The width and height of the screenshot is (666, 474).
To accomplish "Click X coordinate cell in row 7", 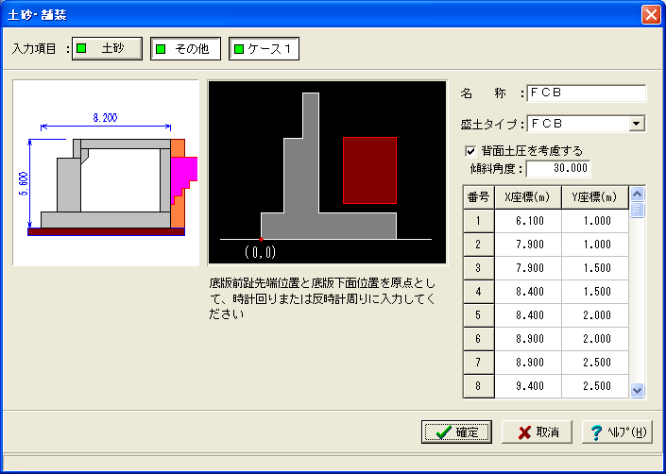I will (x=528, y=363).
